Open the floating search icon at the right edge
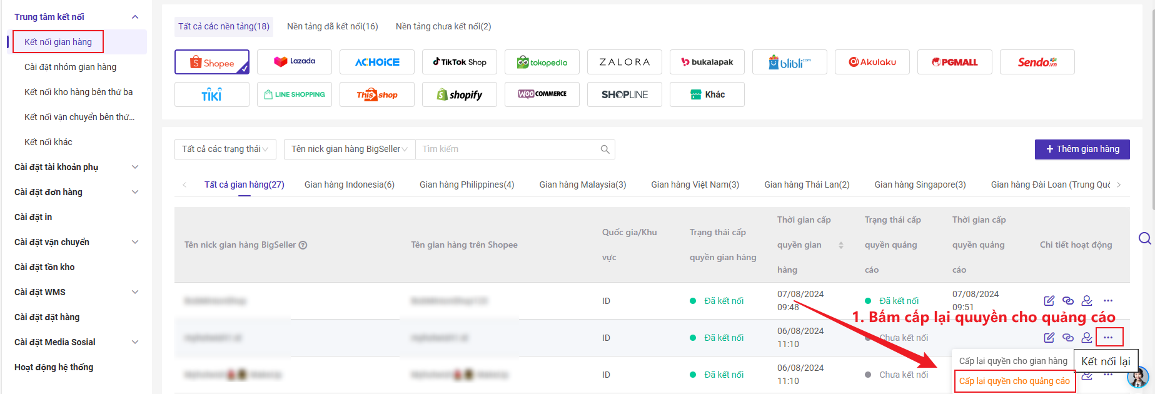1155x394 pixels. [1145, 238]
